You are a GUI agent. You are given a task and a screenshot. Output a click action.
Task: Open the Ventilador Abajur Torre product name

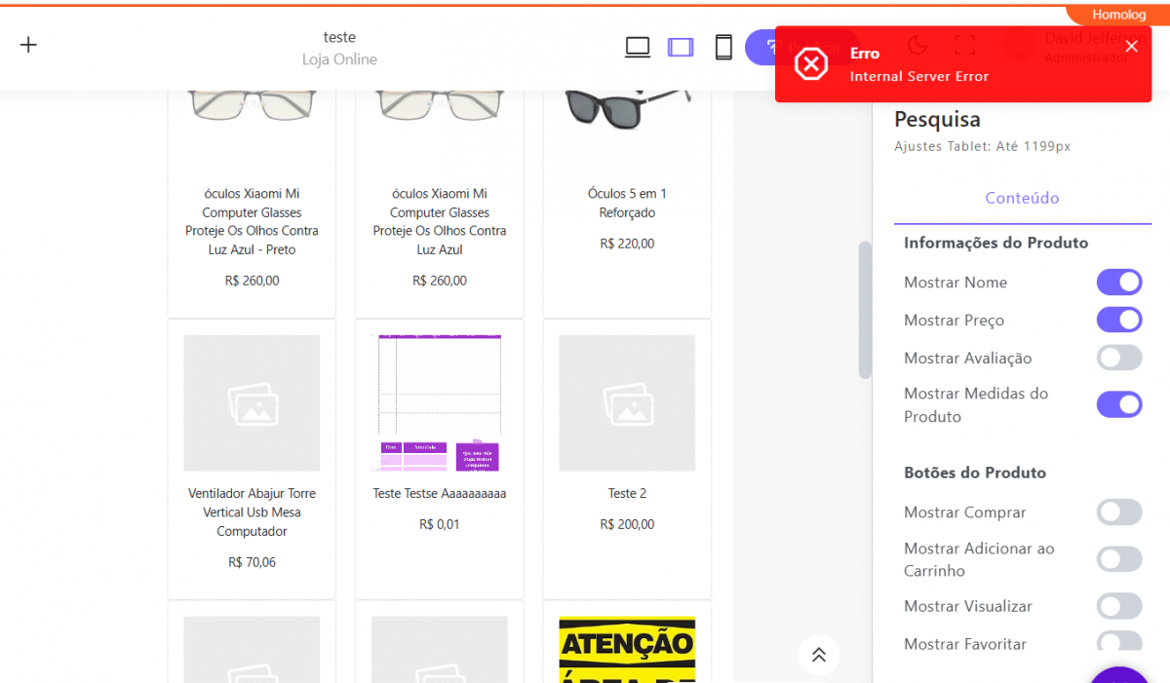(x=252, y=512)
